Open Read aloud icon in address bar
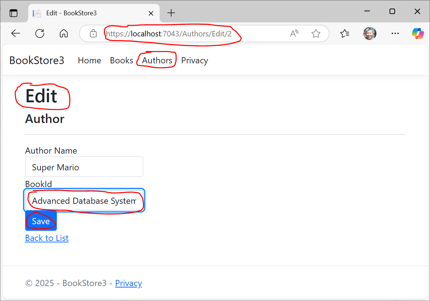The height and width of the screenshot is (301, 430). click(x=294, y=33)
